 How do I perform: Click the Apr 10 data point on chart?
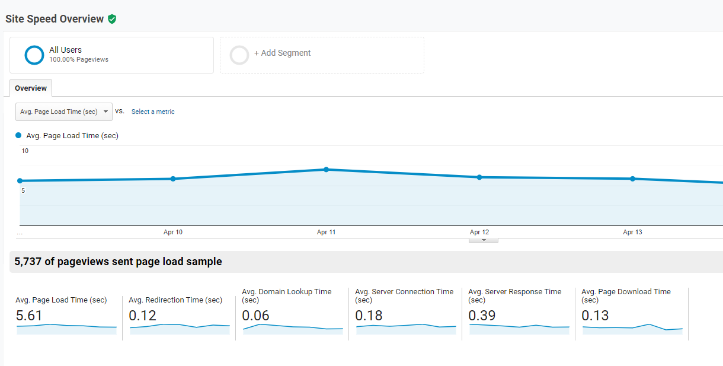(x=173, y=179)
